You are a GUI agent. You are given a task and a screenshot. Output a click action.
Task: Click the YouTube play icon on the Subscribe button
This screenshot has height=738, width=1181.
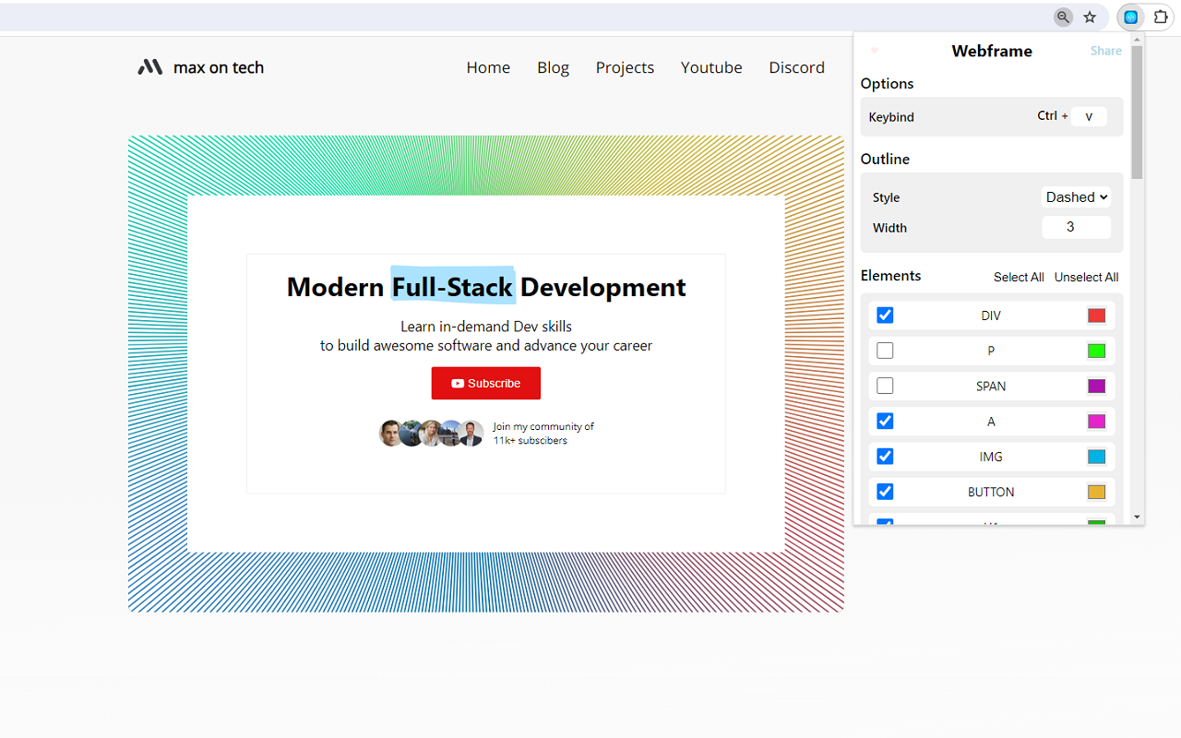(x=456, y=383)
